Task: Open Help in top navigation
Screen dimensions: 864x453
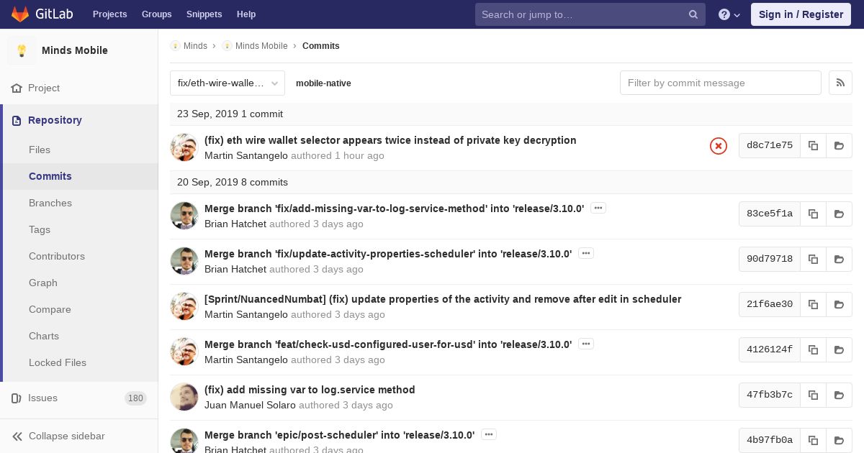Action: [x=246, y=14]
